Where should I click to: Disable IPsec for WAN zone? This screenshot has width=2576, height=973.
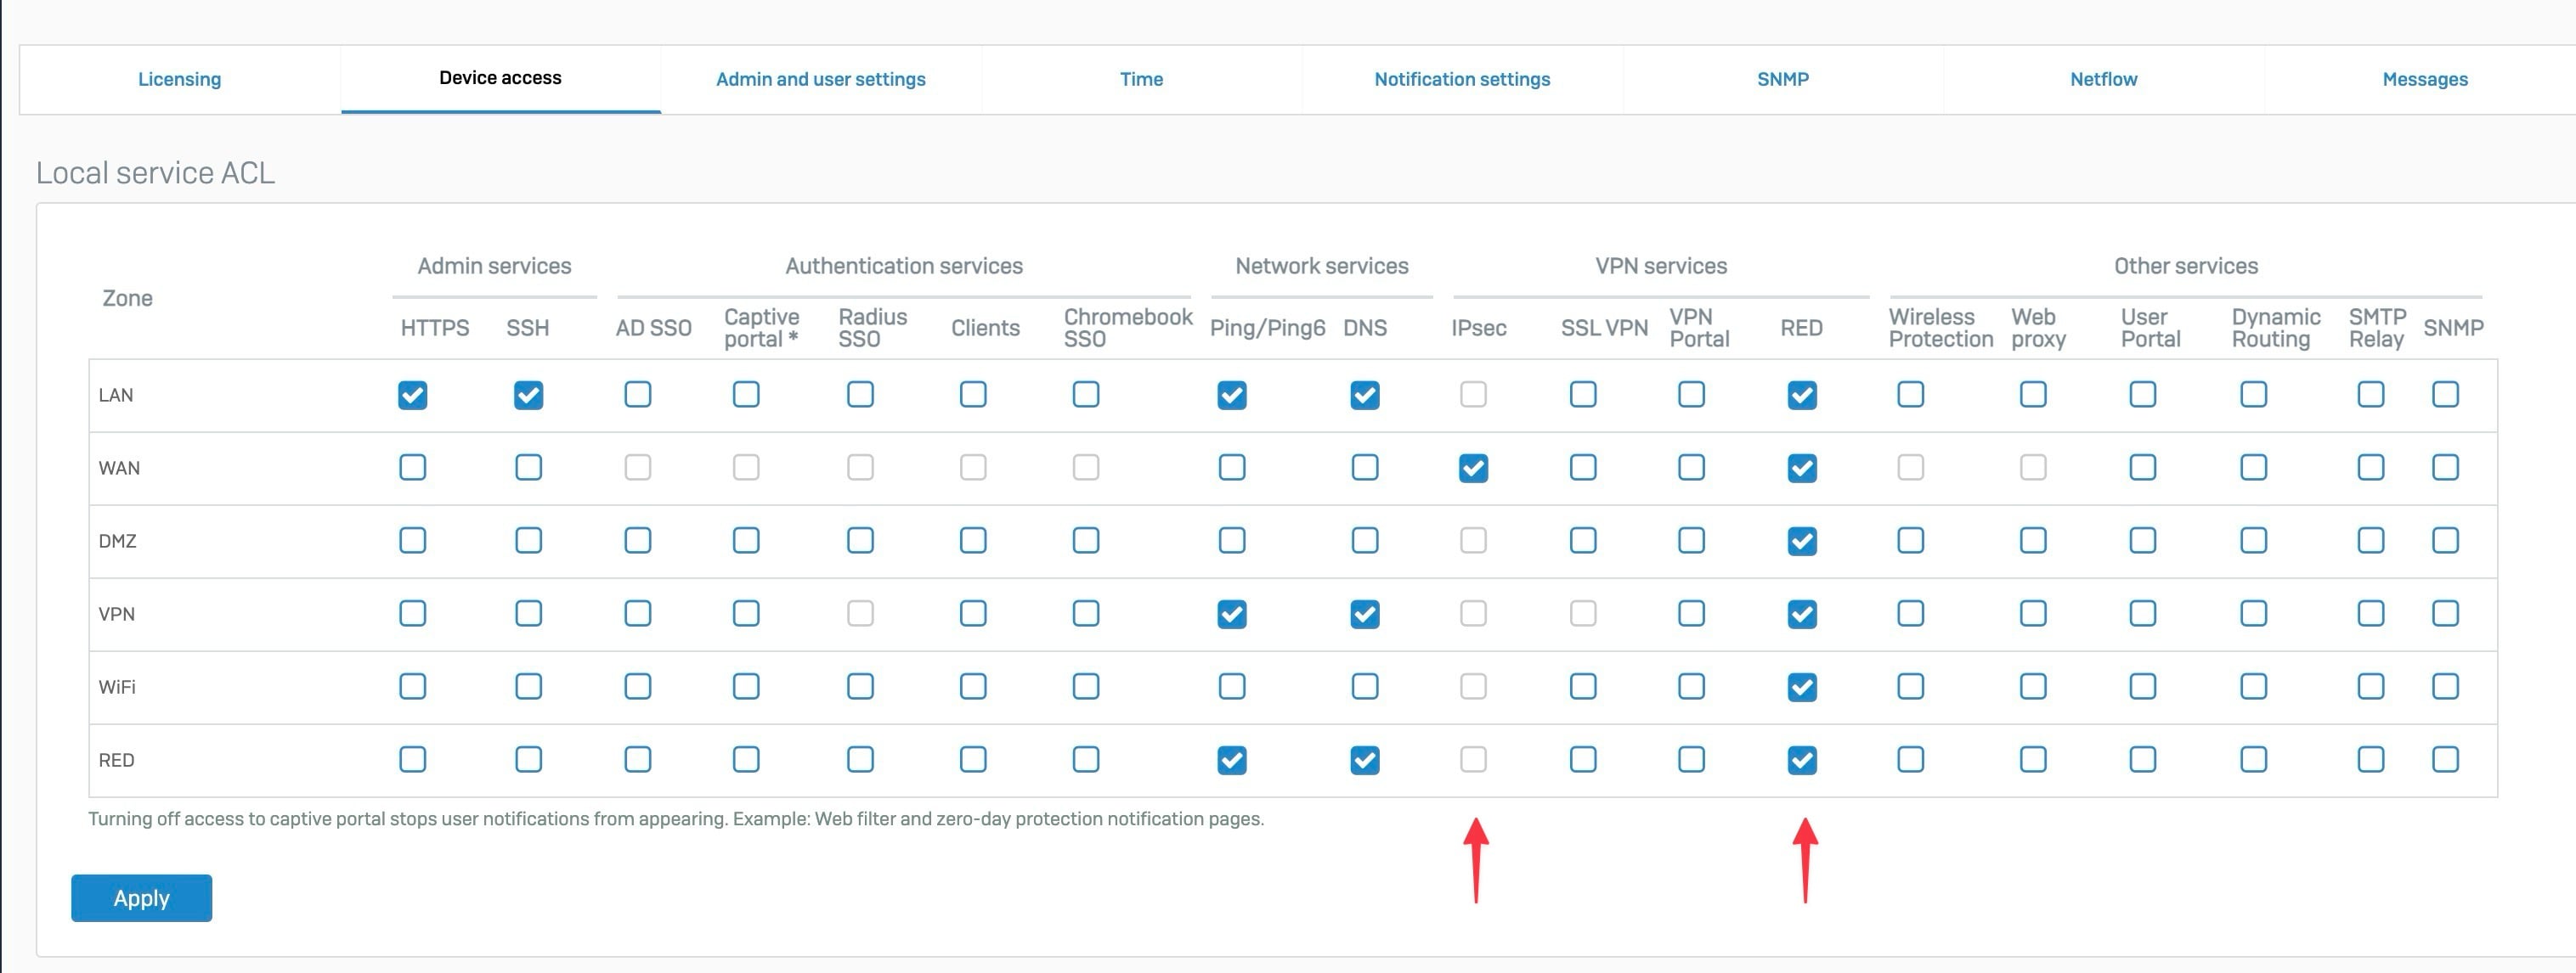[x=1472, y=468]
